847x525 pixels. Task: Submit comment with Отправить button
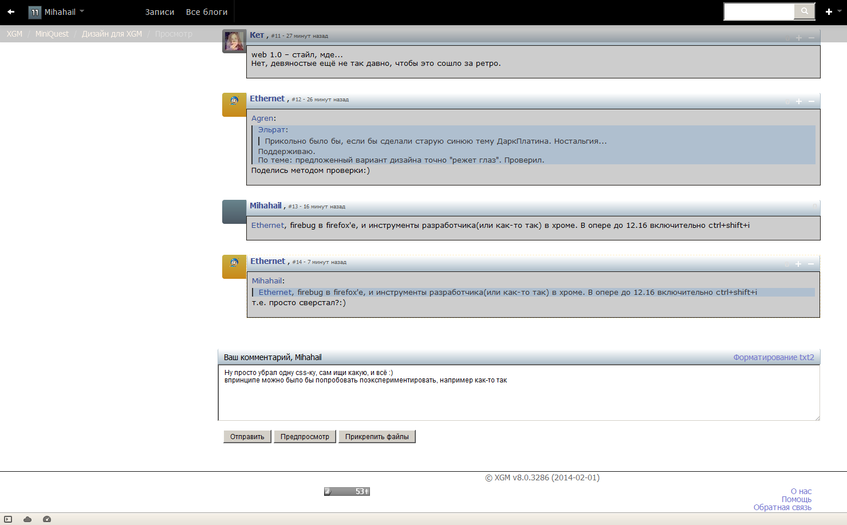point(247,437)
